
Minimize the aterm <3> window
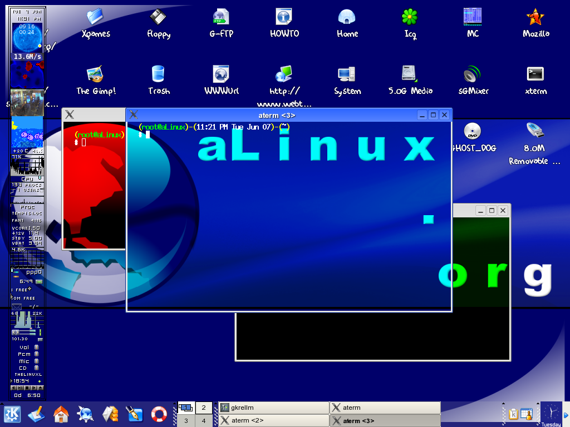pos(422,115)
